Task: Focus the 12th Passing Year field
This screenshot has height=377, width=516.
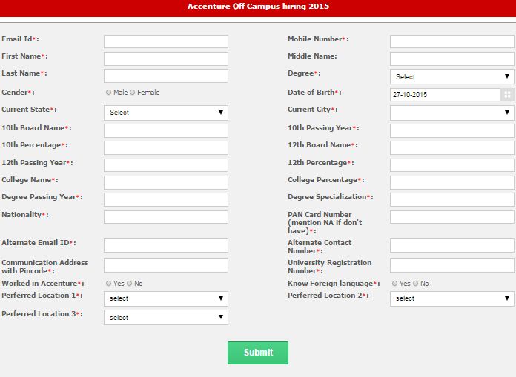Action: point(166,165)
